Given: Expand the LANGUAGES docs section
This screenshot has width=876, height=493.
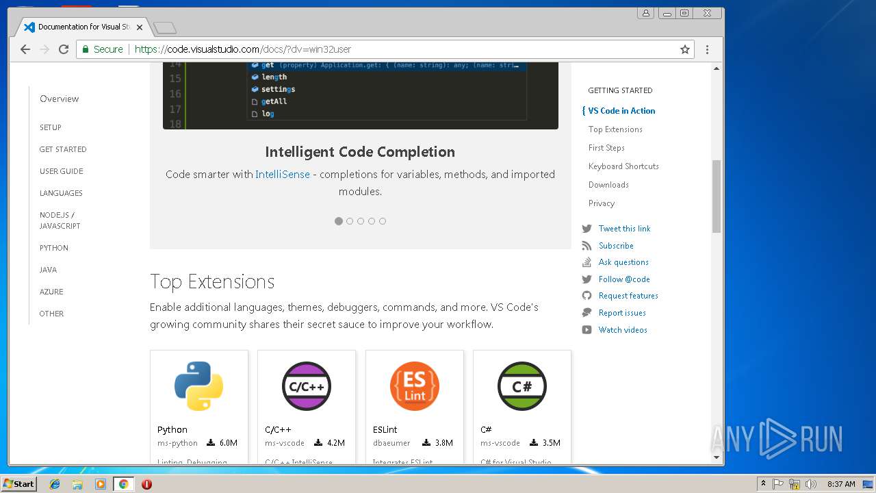Looking at the screenshot, I should 61,193.
